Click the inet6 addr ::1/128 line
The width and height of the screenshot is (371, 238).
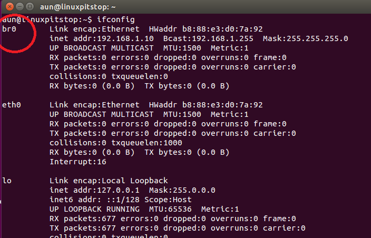click(x=121, y=200)
